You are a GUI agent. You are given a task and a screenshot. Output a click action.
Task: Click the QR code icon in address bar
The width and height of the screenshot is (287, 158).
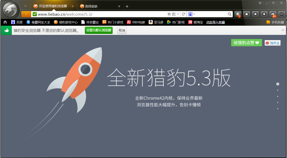coord(173,14)
